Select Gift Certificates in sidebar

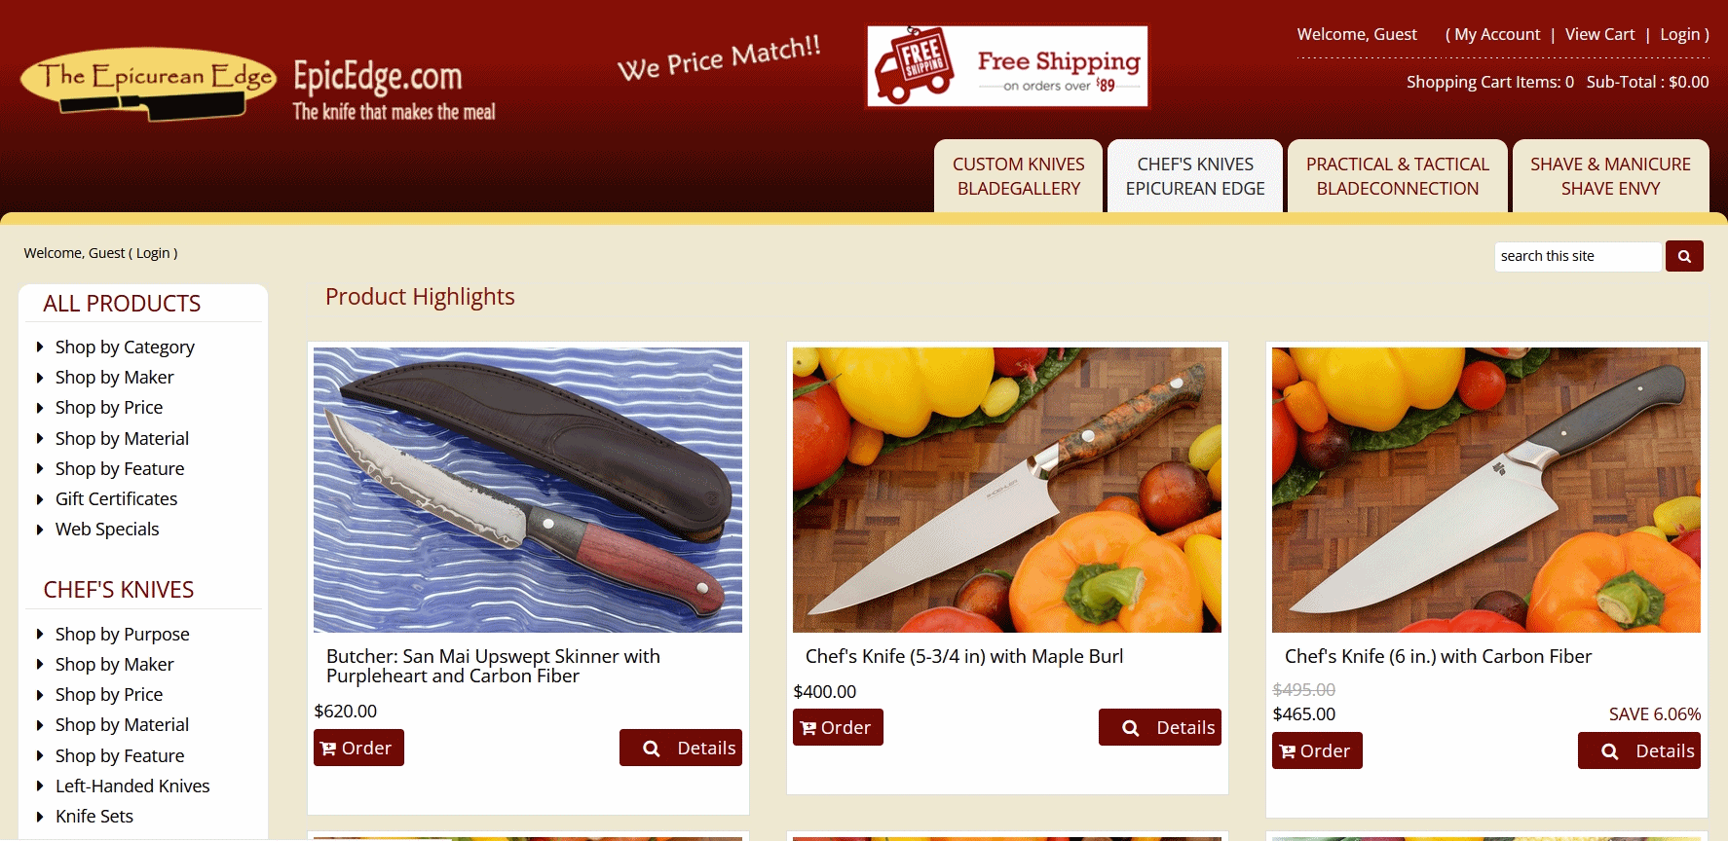[116, 498]
